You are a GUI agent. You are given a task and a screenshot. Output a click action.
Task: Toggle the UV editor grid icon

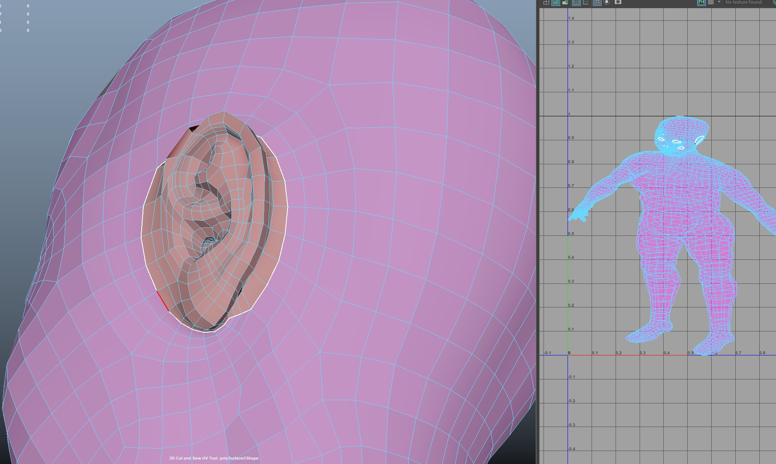point(597,2)
